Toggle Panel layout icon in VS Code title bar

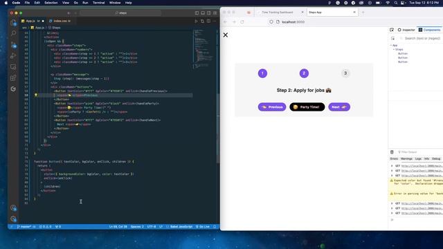pos(203,13)
